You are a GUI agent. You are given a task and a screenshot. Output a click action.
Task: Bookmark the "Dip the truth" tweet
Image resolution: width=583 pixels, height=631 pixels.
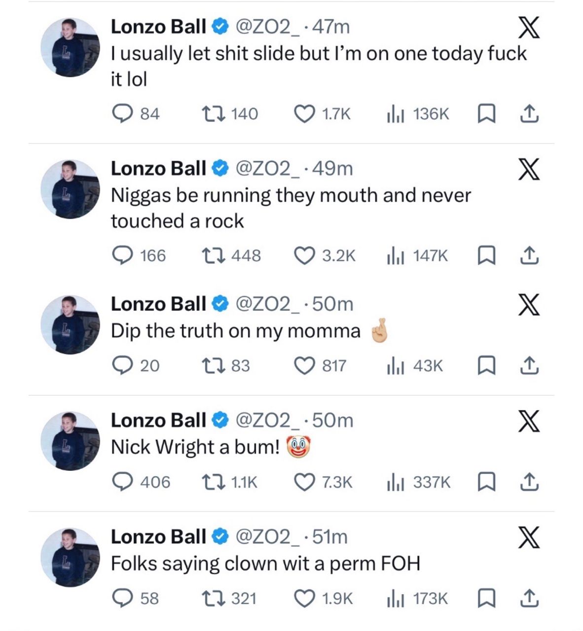(x=486, y=366)
